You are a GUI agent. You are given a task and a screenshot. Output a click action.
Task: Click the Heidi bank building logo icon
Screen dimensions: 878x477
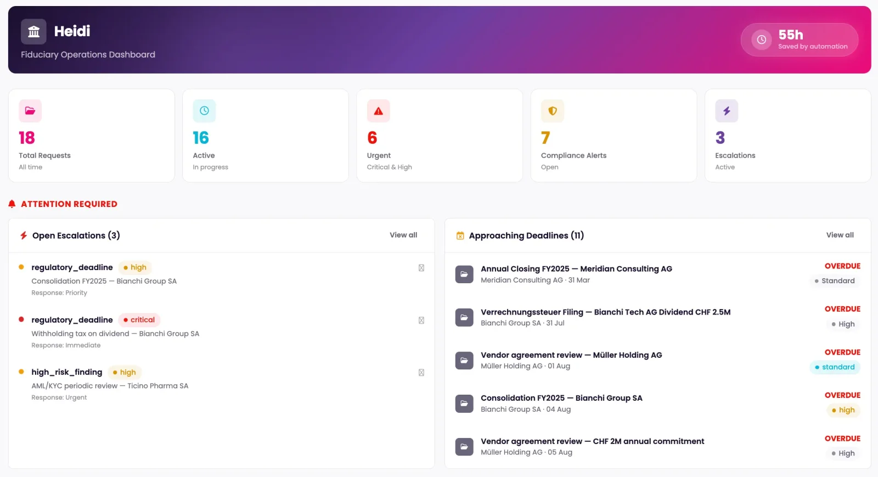pos(33,31)
